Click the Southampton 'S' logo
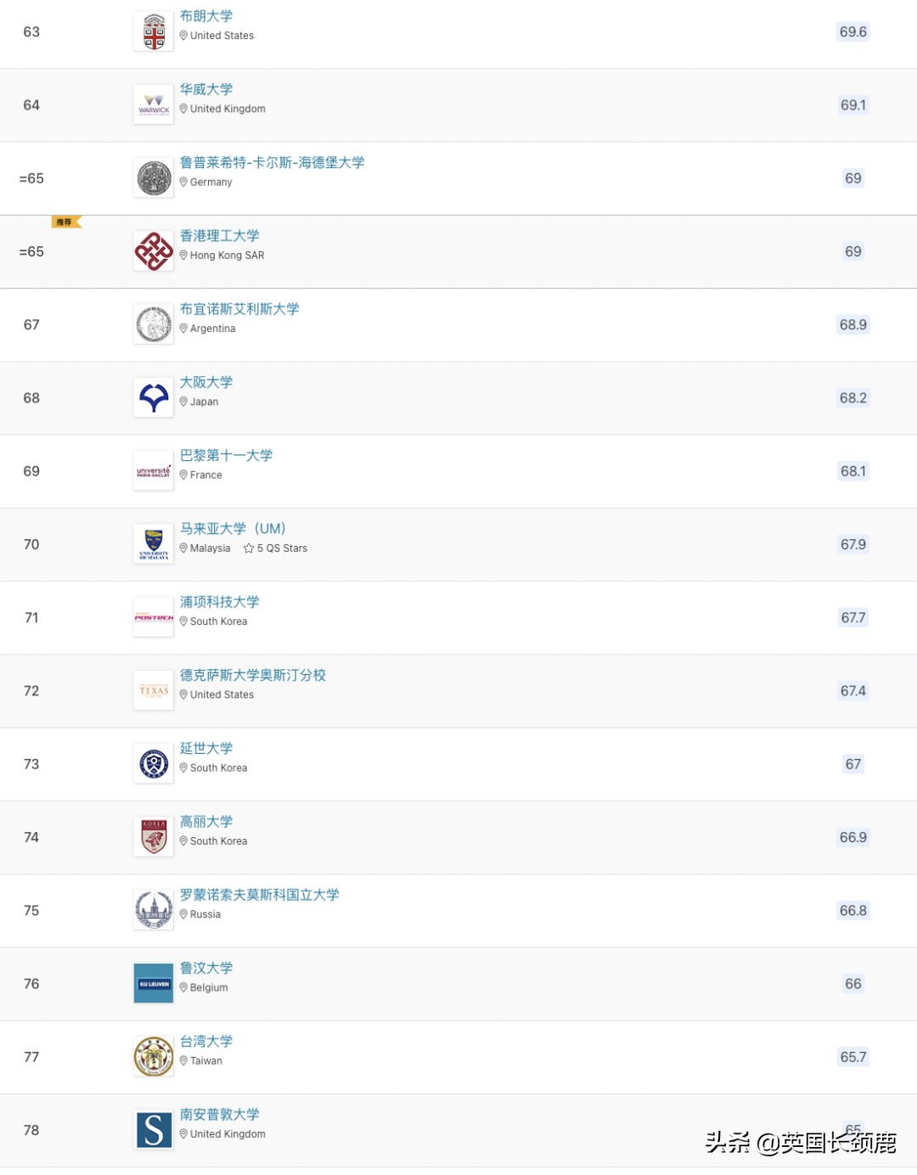 click(154, 1130)
